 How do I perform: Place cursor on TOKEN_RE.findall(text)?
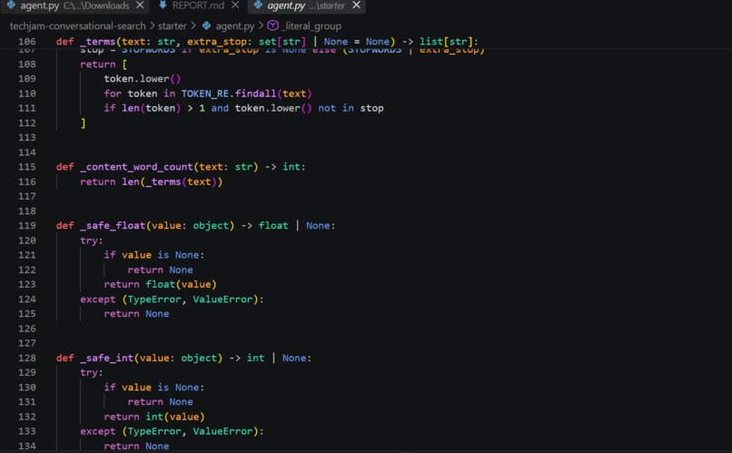[x=246, y=94]
